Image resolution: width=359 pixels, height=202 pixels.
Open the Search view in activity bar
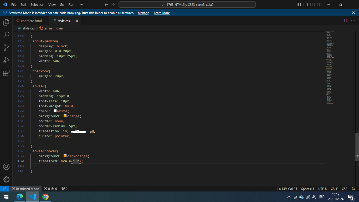click(x=6, y=35)
